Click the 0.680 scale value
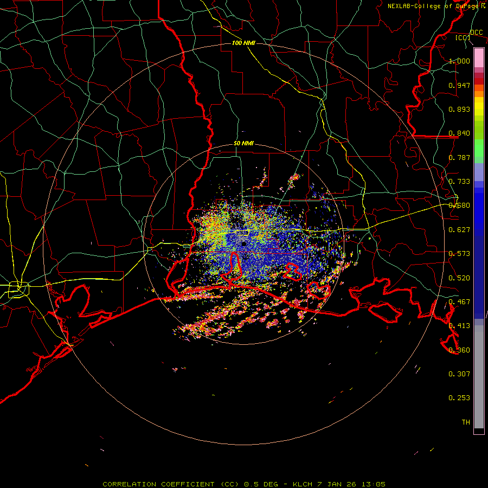This screenshot has width=488, height=488. (x=459, y=206)
